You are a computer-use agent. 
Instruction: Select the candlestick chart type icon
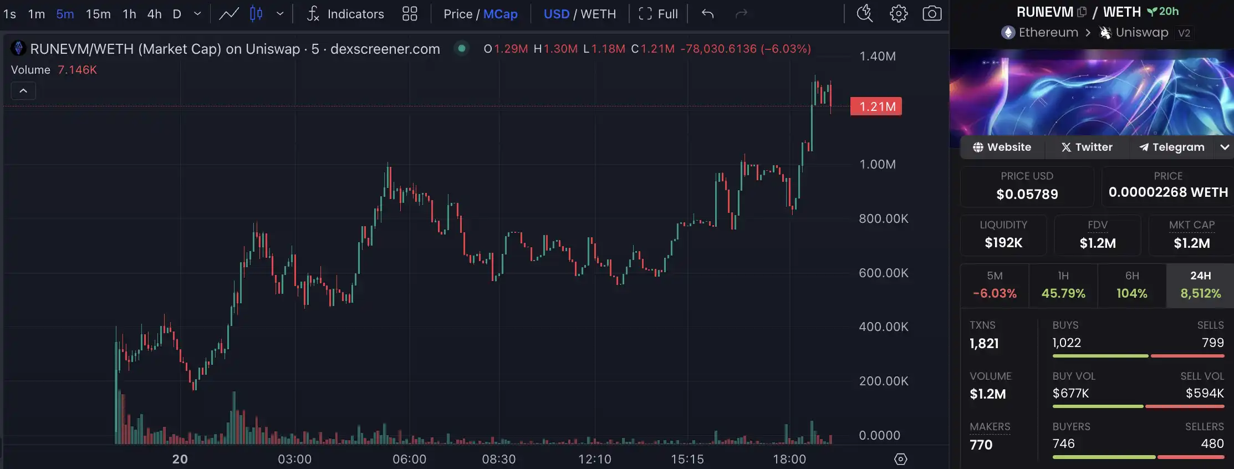click(256, 14)
